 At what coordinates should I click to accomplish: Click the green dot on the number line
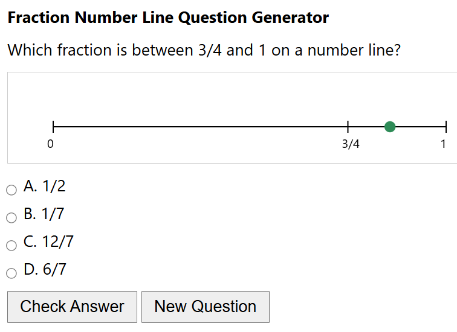point(390,127)
